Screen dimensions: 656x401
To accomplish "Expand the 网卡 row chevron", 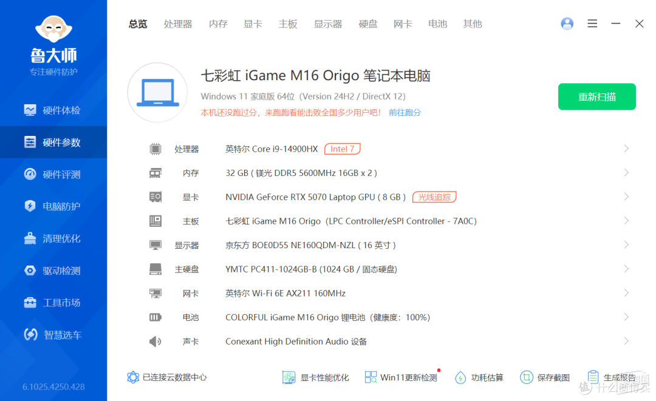I will click(x=626, y=293).
